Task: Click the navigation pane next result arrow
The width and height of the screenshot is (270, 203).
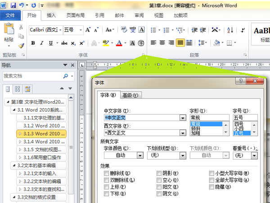Action: tap(70, 88)
